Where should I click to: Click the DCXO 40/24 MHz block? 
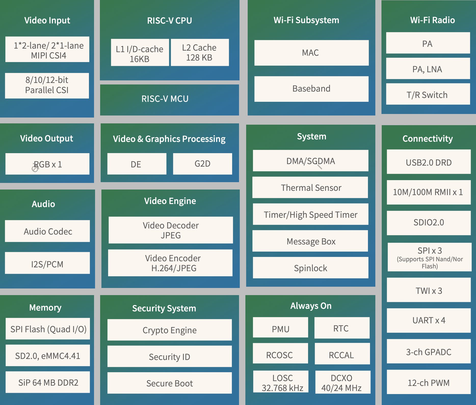coord(343,382)
